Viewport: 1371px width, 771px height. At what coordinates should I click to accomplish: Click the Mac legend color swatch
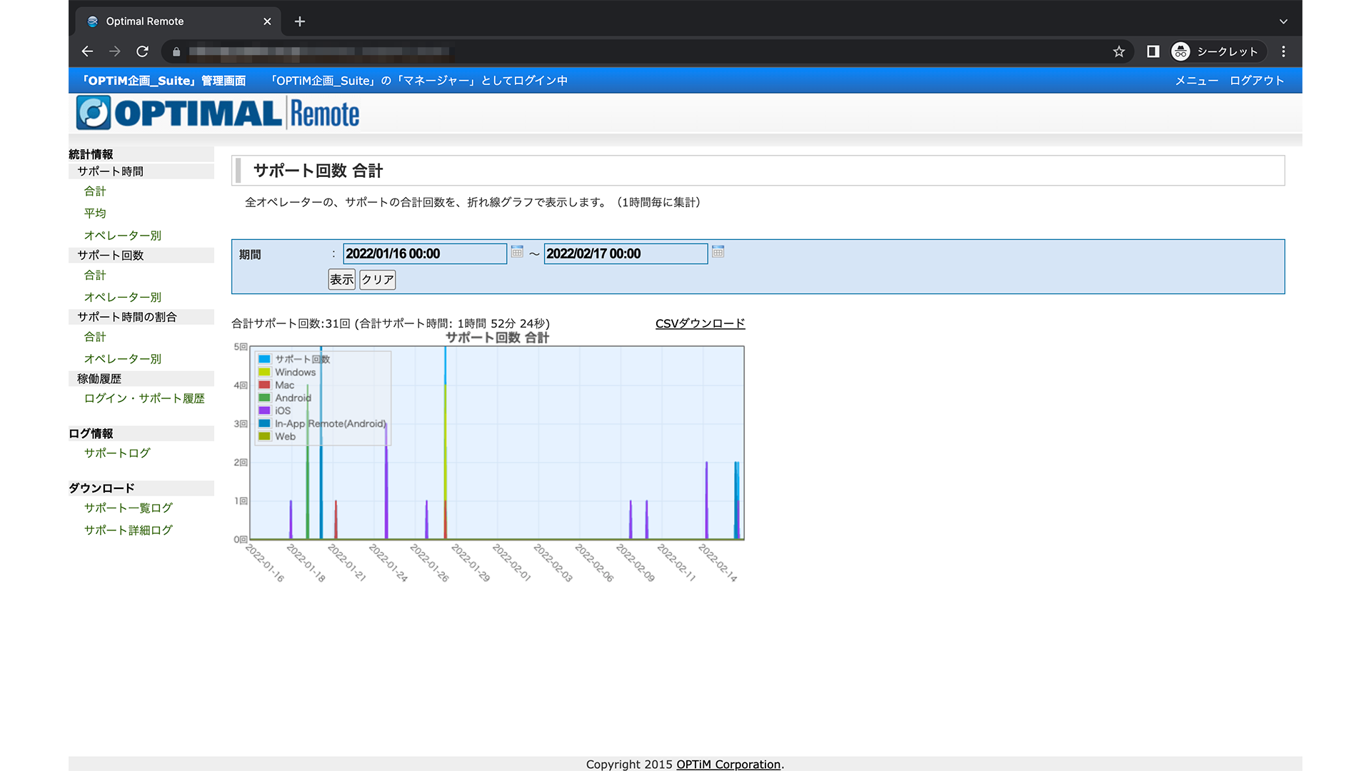pyautogui.click(x=264, y=385)
